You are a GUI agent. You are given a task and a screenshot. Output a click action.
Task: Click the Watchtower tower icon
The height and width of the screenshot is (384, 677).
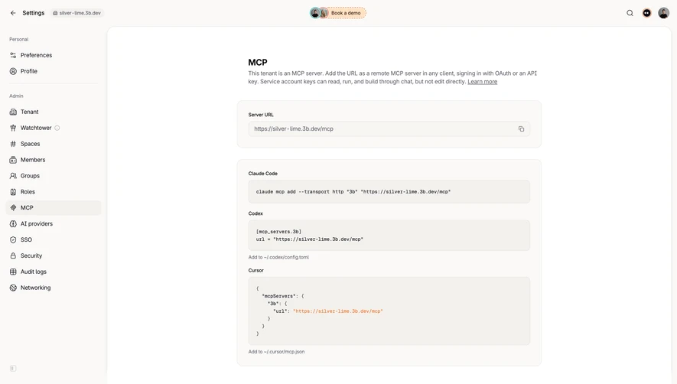13,128
